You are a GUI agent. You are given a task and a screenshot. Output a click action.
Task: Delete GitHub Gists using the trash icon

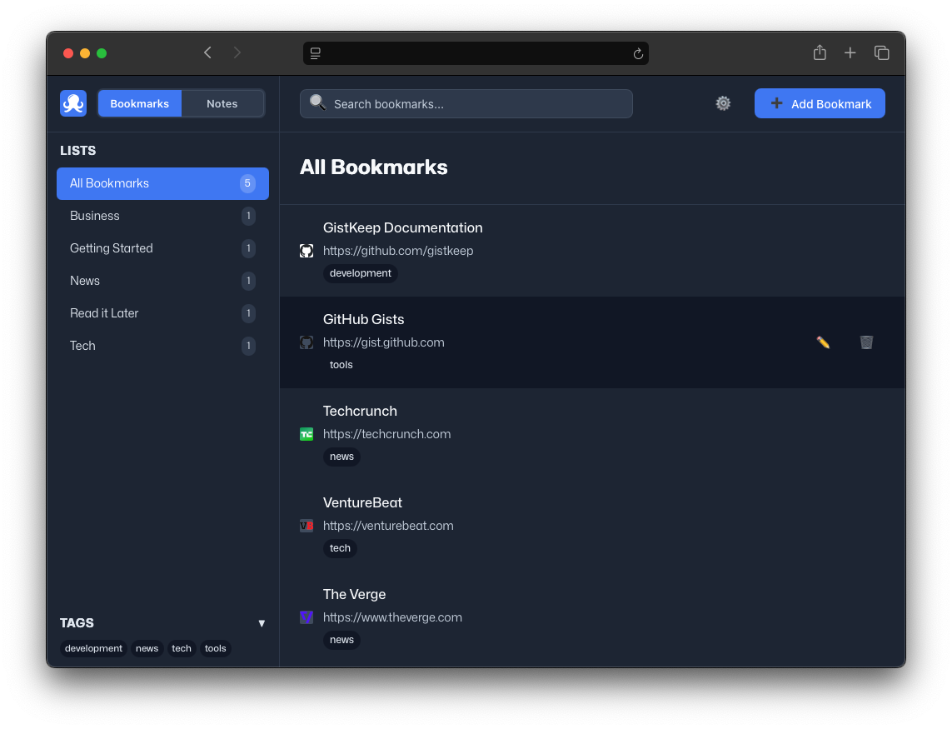pyautogui.click(x=866, y=342)
